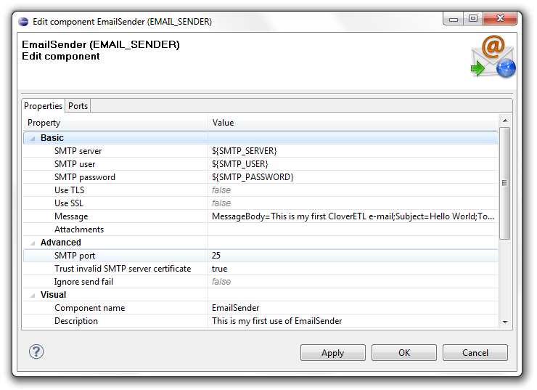Maximize the Edit component dialog
Screen dimensions: 537x390
pyautogui.click(x=473, y=18)
